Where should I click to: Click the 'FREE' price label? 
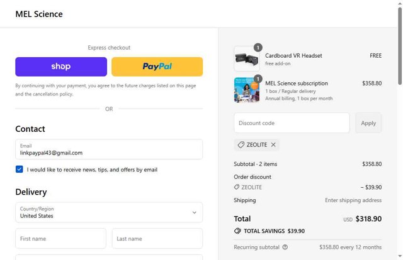(x=376, y=56)
